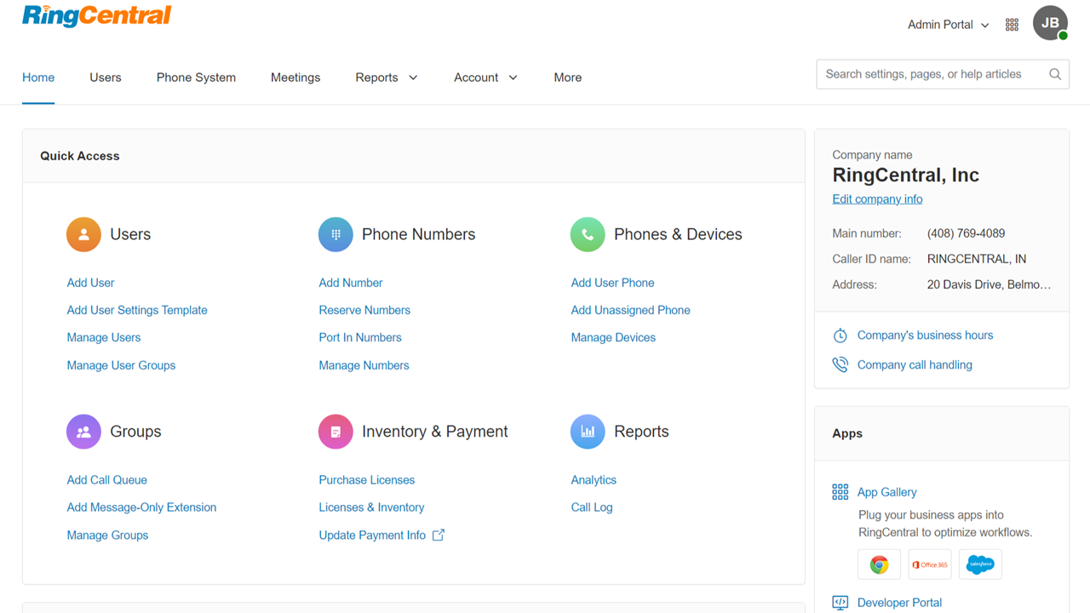Open the Purchase Licenses link
This screenshot has height=613, width=1090.
pos(367,480)
